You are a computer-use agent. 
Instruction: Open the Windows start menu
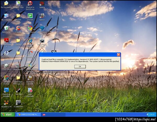(8, 114)
